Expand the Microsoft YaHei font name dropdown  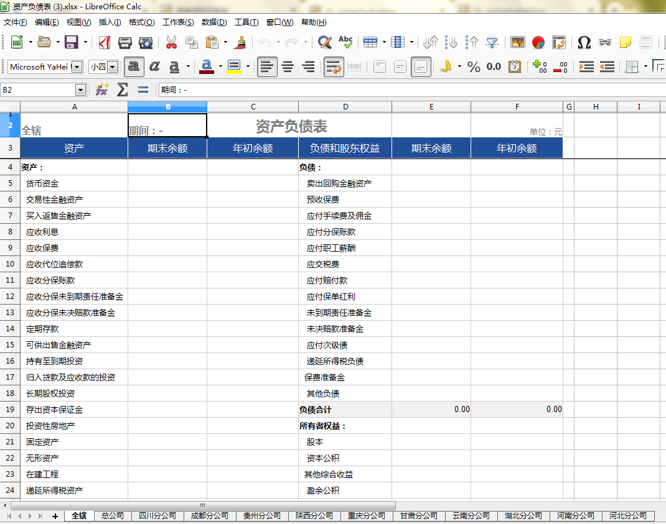tap(77, 67)
